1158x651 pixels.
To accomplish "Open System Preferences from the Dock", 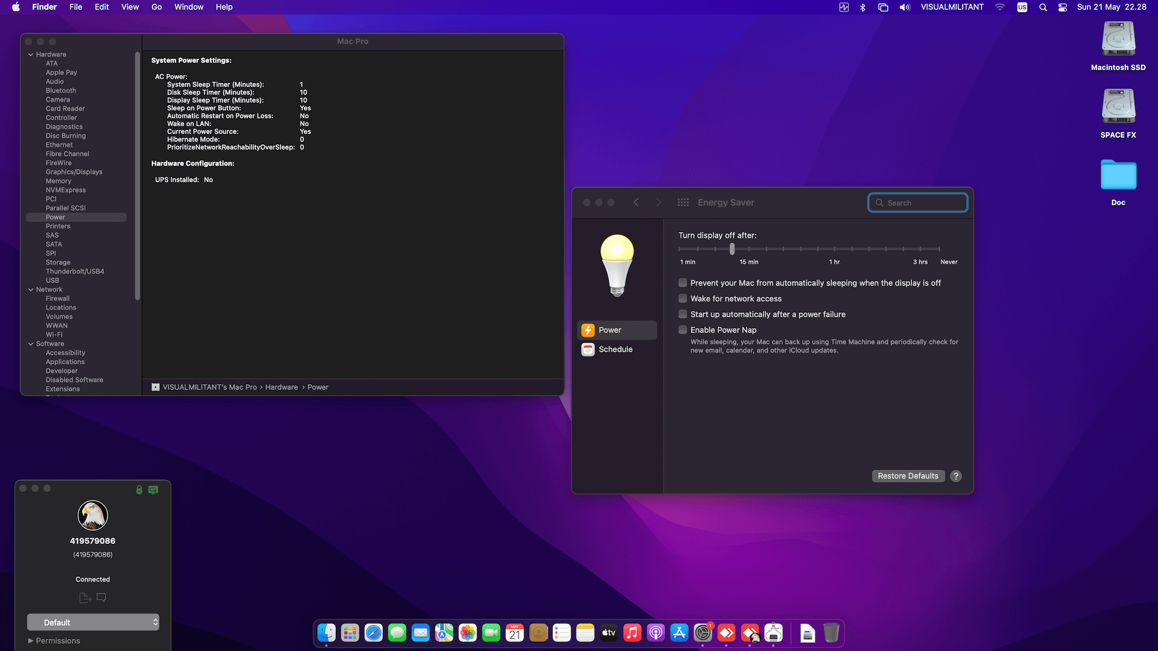I will [703, 633].
